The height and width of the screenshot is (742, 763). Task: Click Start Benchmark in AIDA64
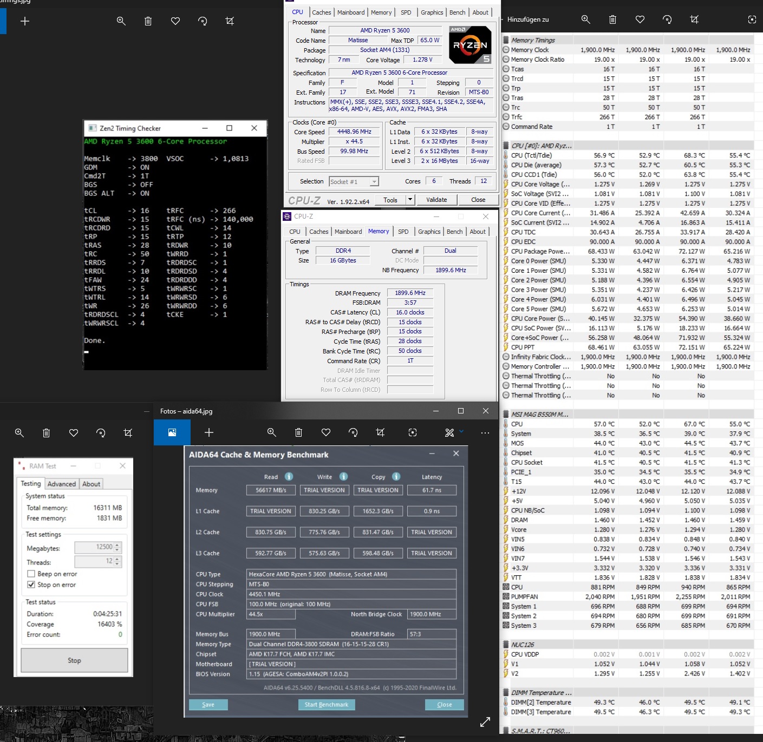coord(327,705)
